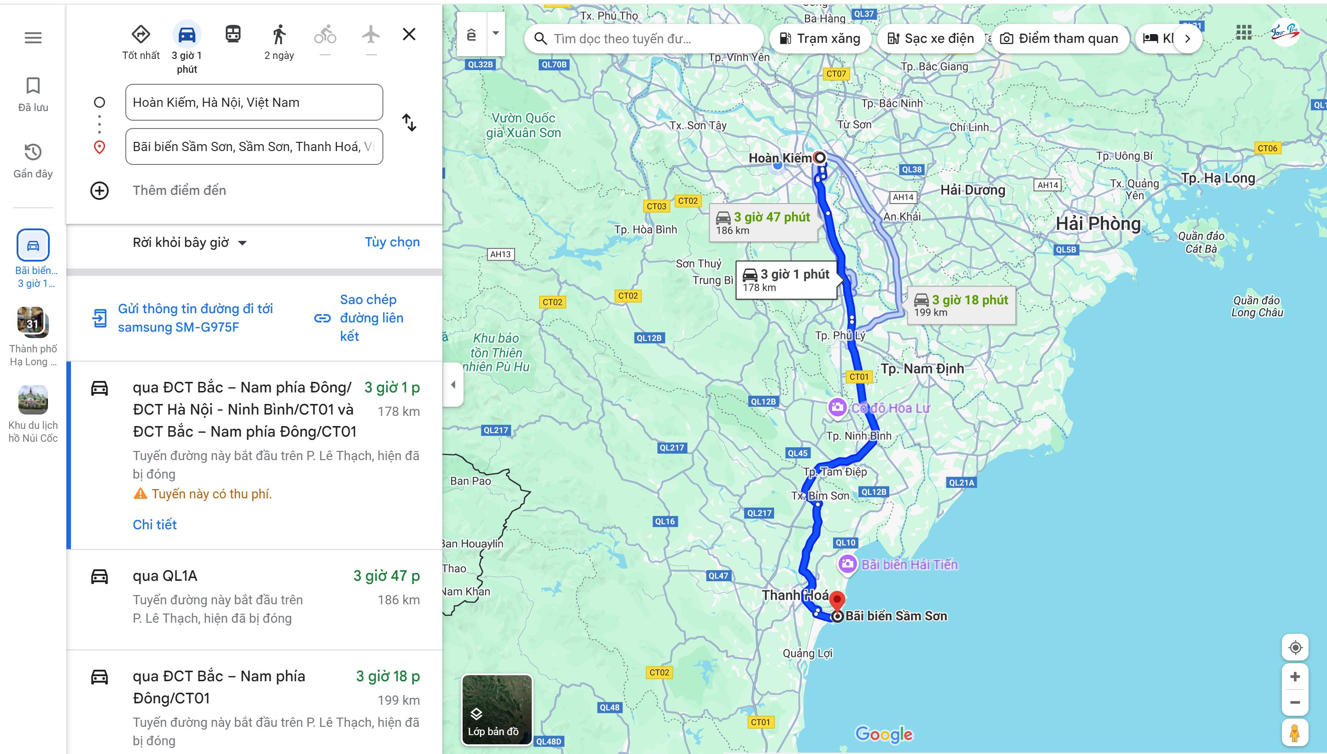This screenshot has width=1327, height=754.
Task: Click the Tùy chọn options link
Action: pos(392,242)
